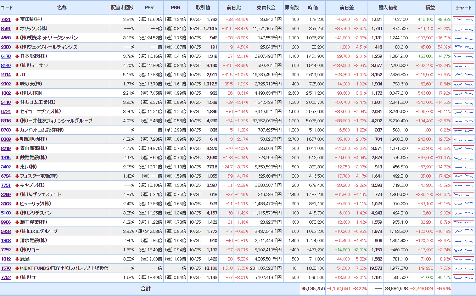
Task: Click the stock code 4668 link
Action: [6, 38]
